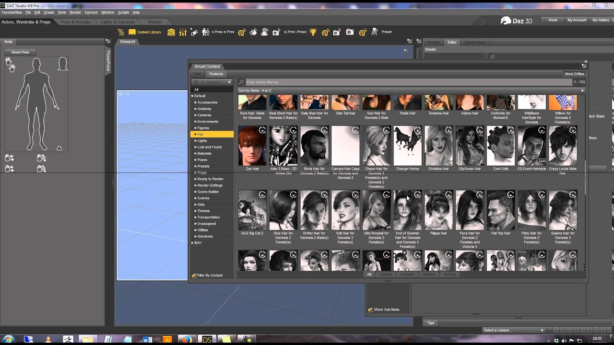This screenshot has width=614, height=345.
Task: Open the Smart Content pane options menu
Action: [x=584, y=66]
